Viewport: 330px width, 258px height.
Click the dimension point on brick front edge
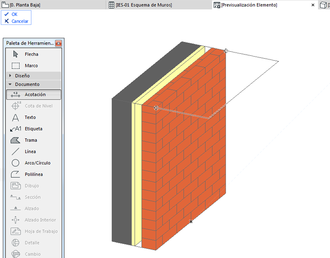156,108
